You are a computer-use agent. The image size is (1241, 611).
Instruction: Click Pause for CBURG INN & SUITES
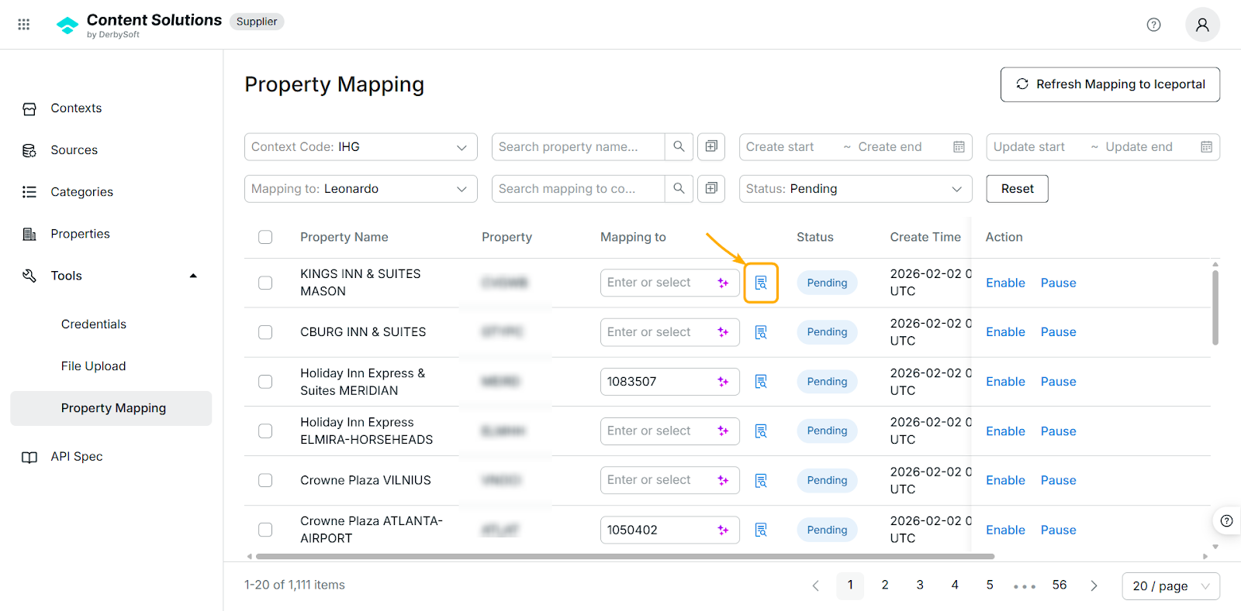[x=1058, y=332]
